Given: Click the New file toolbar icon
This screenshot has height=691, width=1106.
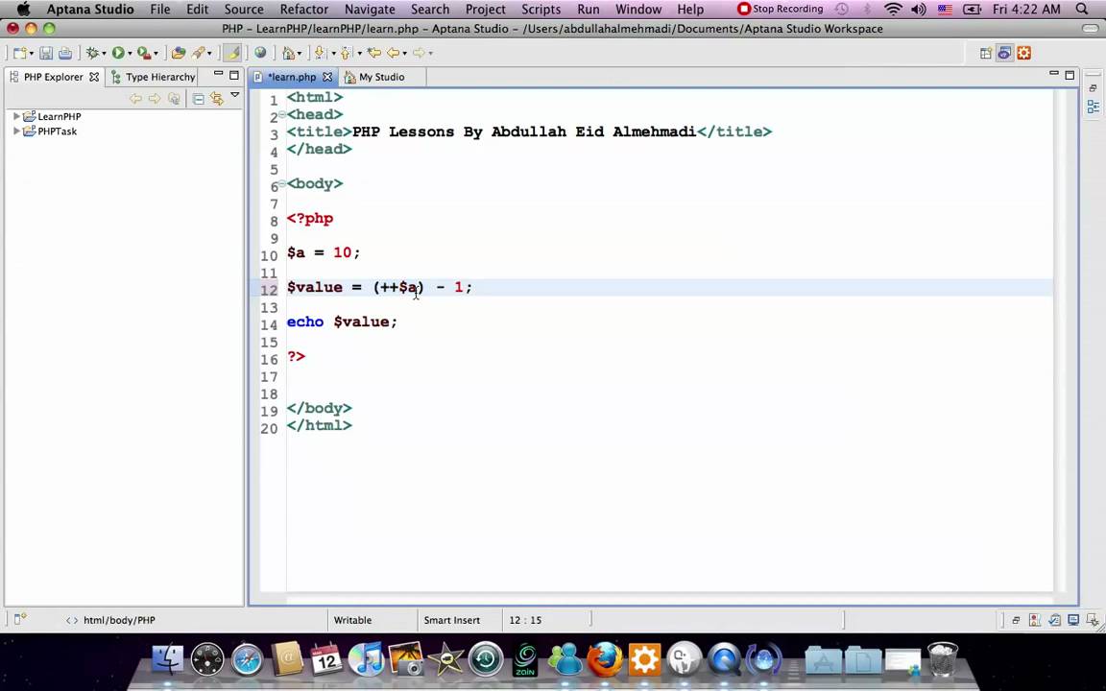Looking at the screenshot, I should 19,53.
